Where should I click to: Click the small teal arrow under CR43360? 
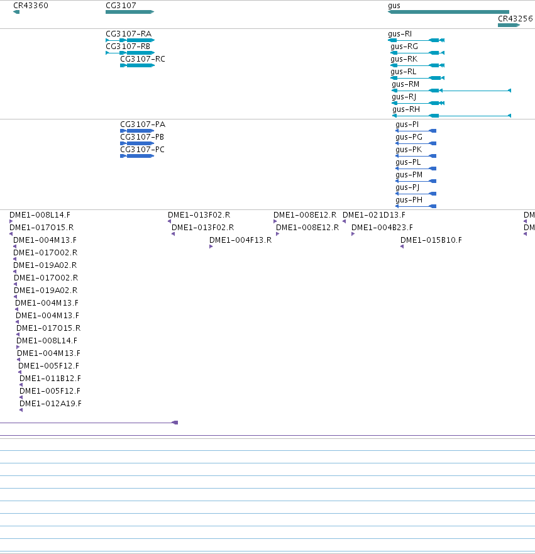tap(16, 12)
